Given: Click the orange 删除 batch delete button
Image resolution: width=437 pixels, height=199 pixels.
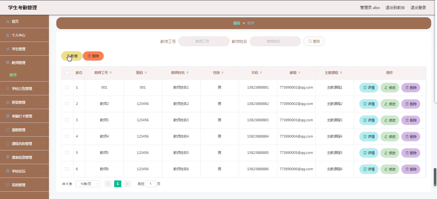Looking at the screenshot, I should coord(93,56).
